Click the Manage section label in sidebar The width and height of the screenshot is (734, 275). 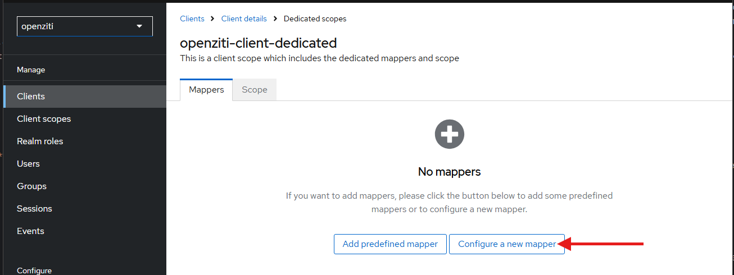click(31, 70)
